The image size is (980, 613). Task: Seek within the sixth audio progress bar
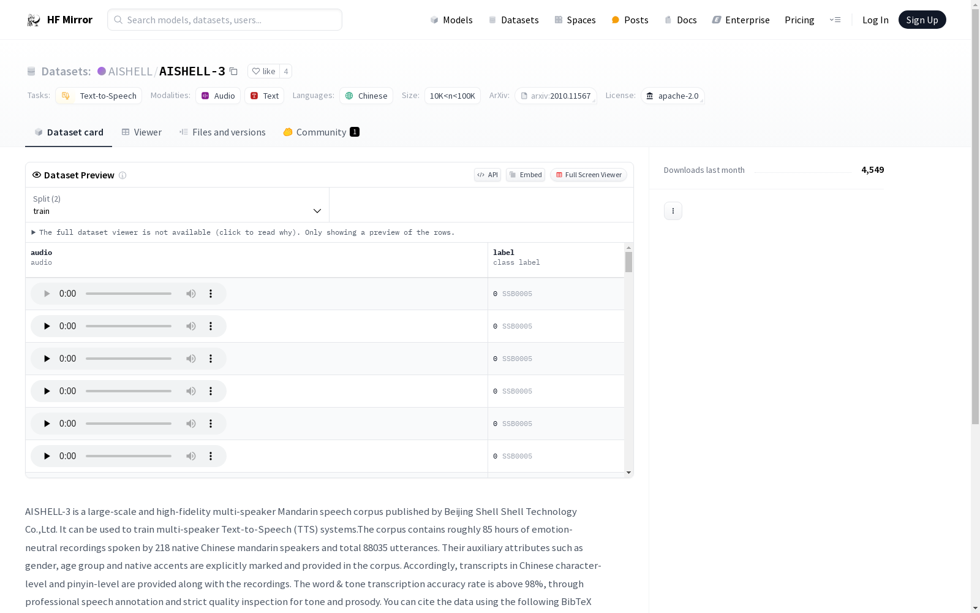tap(129, 456)
